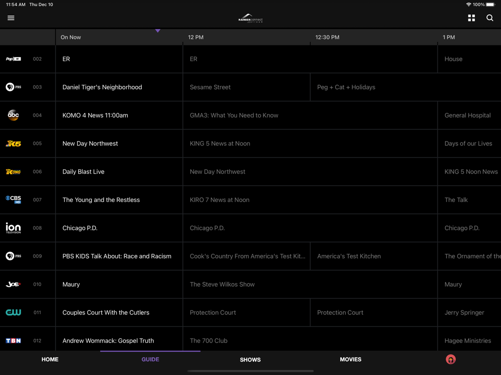The image size is (501, 375).
Task: Open user profile avatar
Action: [x=450, y=359]
